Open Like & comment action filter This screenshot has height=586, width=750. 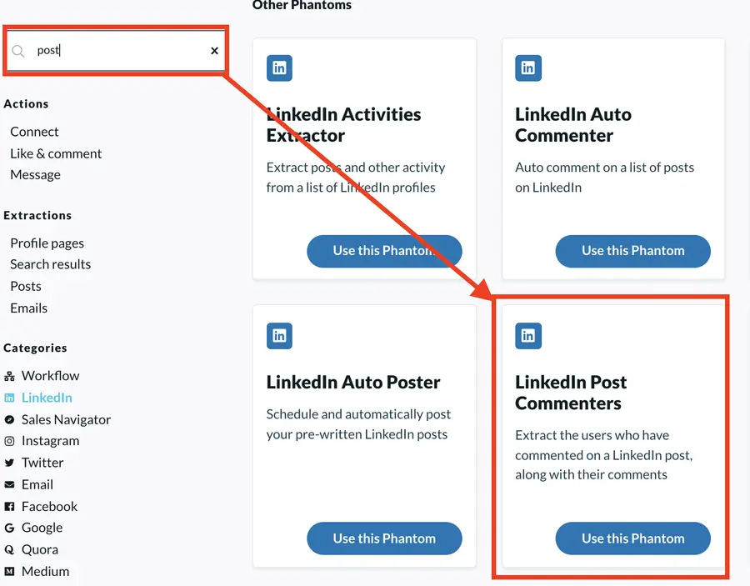click(56, 153)
